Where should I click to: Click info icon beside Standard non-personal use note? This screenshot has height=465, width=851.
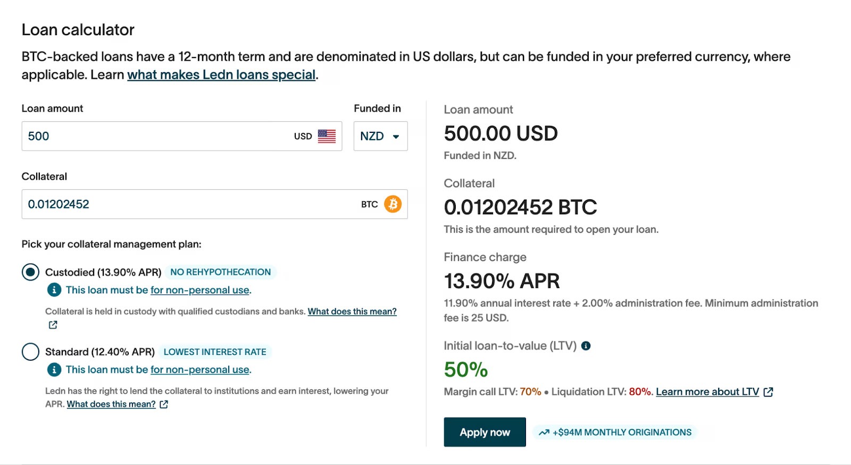pos(54,370)
